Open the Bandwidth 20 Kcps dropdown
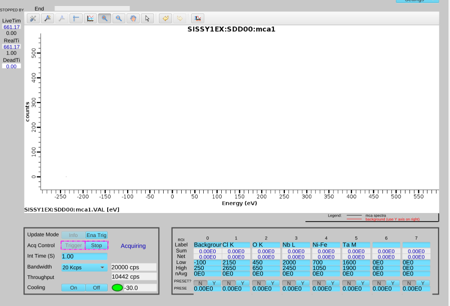Image resolution: width=450 pixels, height=306 pixels. (85, 267)
